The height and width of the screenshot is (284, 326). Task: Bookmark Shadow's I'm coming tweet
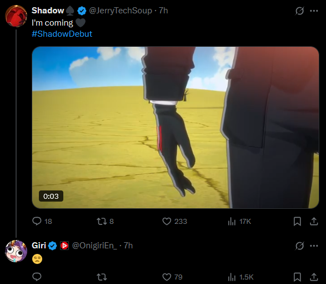297,221
